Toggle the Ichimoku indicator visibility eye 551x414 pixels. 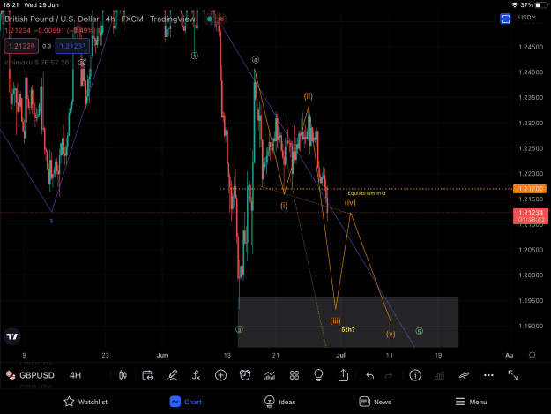pos(82,63)
